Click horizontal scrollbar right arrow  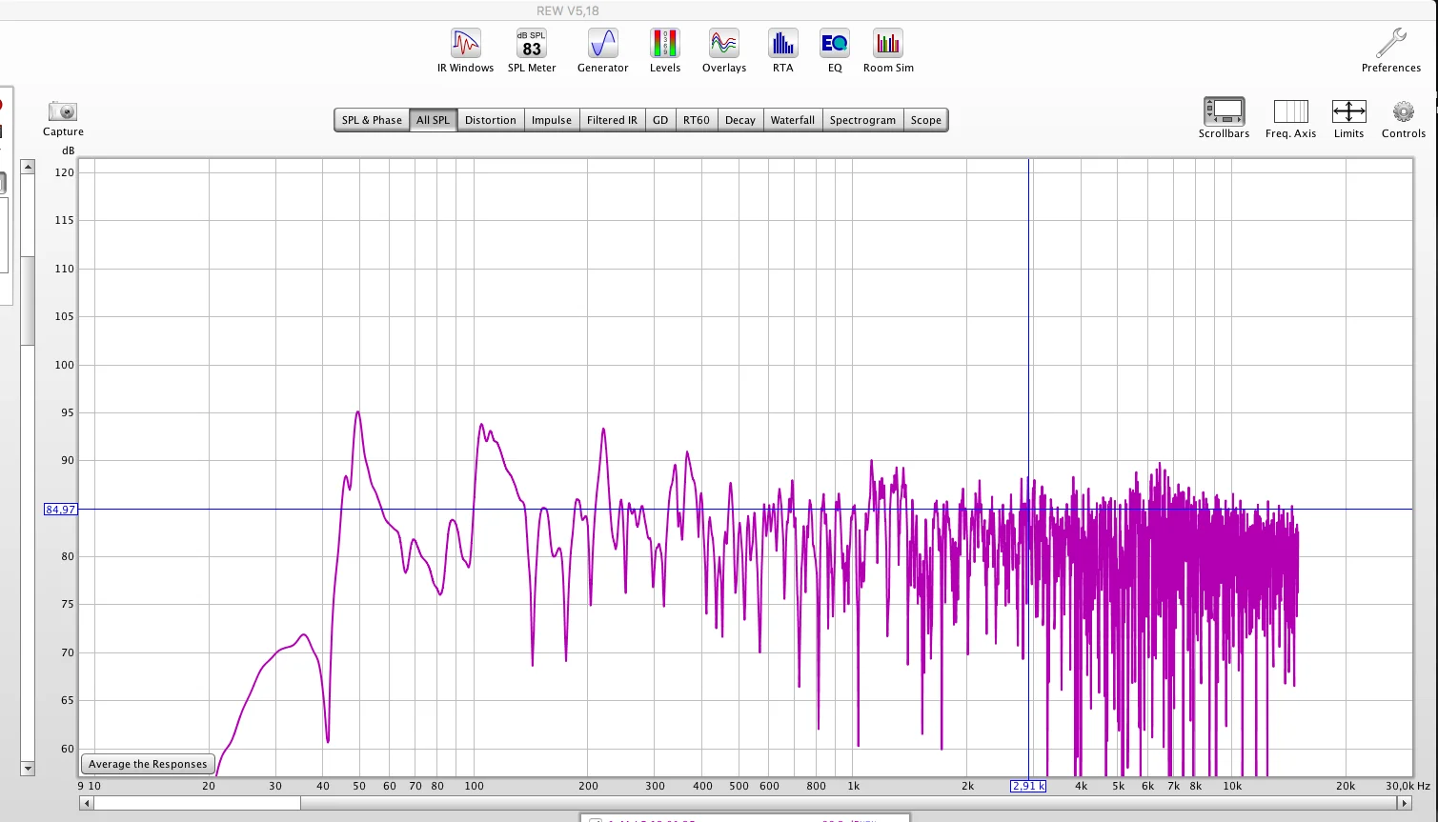[x=1405, y=803]
